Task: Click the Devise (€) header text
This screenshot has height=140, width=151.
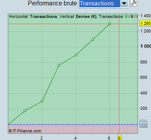Action: [x=86, y=16]
